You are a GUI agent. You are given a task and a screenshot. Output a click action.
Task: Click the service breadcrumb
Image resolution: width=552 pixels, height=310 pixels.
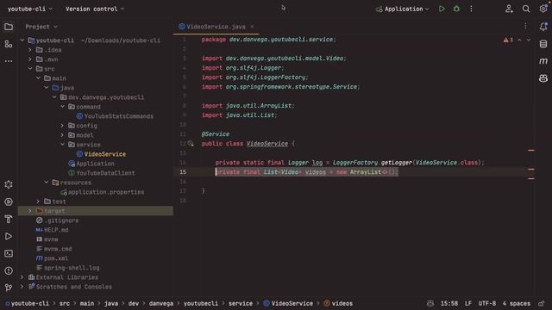point(241,303)
